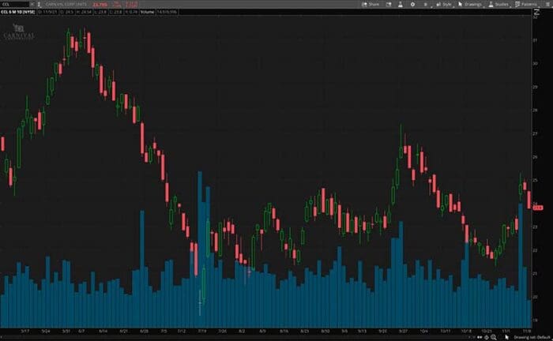Click the chart mode icon beside symbol box
The height and width of the screenshot is (341, 553).
click(x=39, y=4)
